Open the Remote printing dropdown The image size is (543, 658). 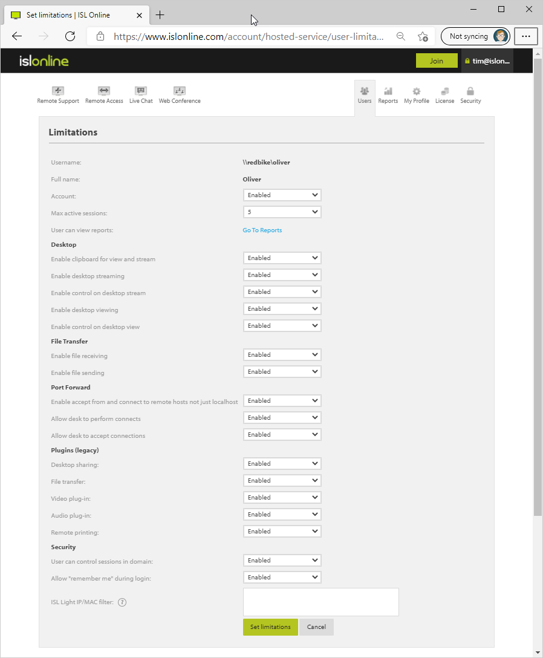282,532
